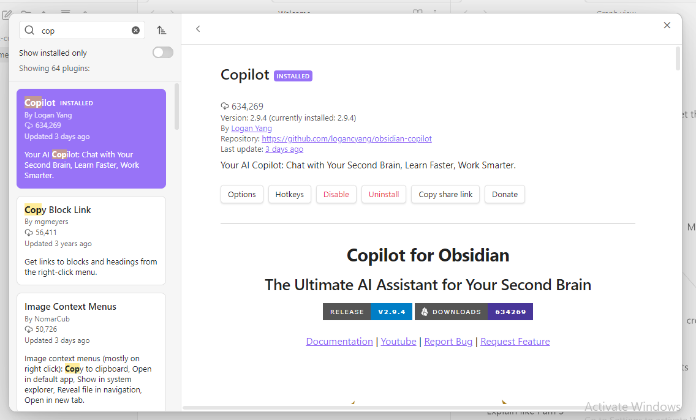The height and width of the screenshot is (420, 696).
Task: Click 'The Ultimate AI Assistant for Your Second Brain'
Action: (428, 285)
